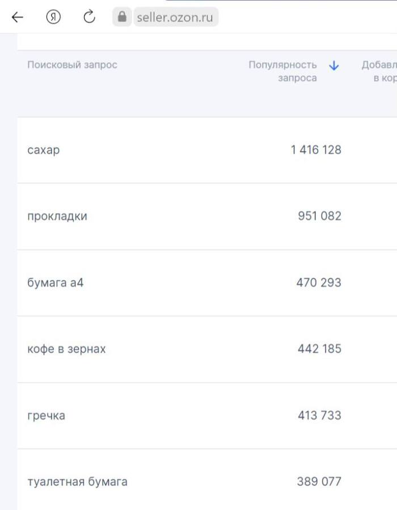Open the Yandex home button

pyautogui.click(x=53, y=17)
